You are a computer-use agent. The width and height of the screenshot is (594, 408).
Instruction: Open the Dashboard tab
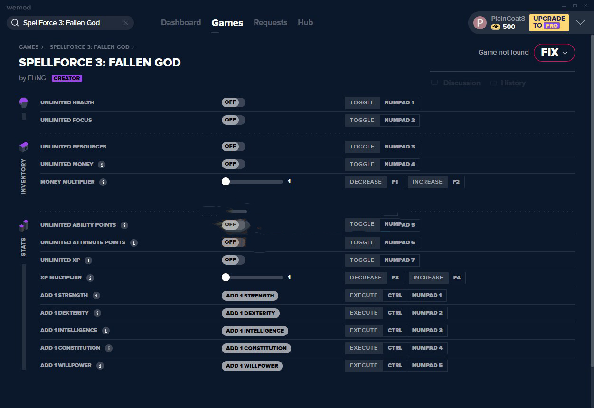(x=181, y=23)
